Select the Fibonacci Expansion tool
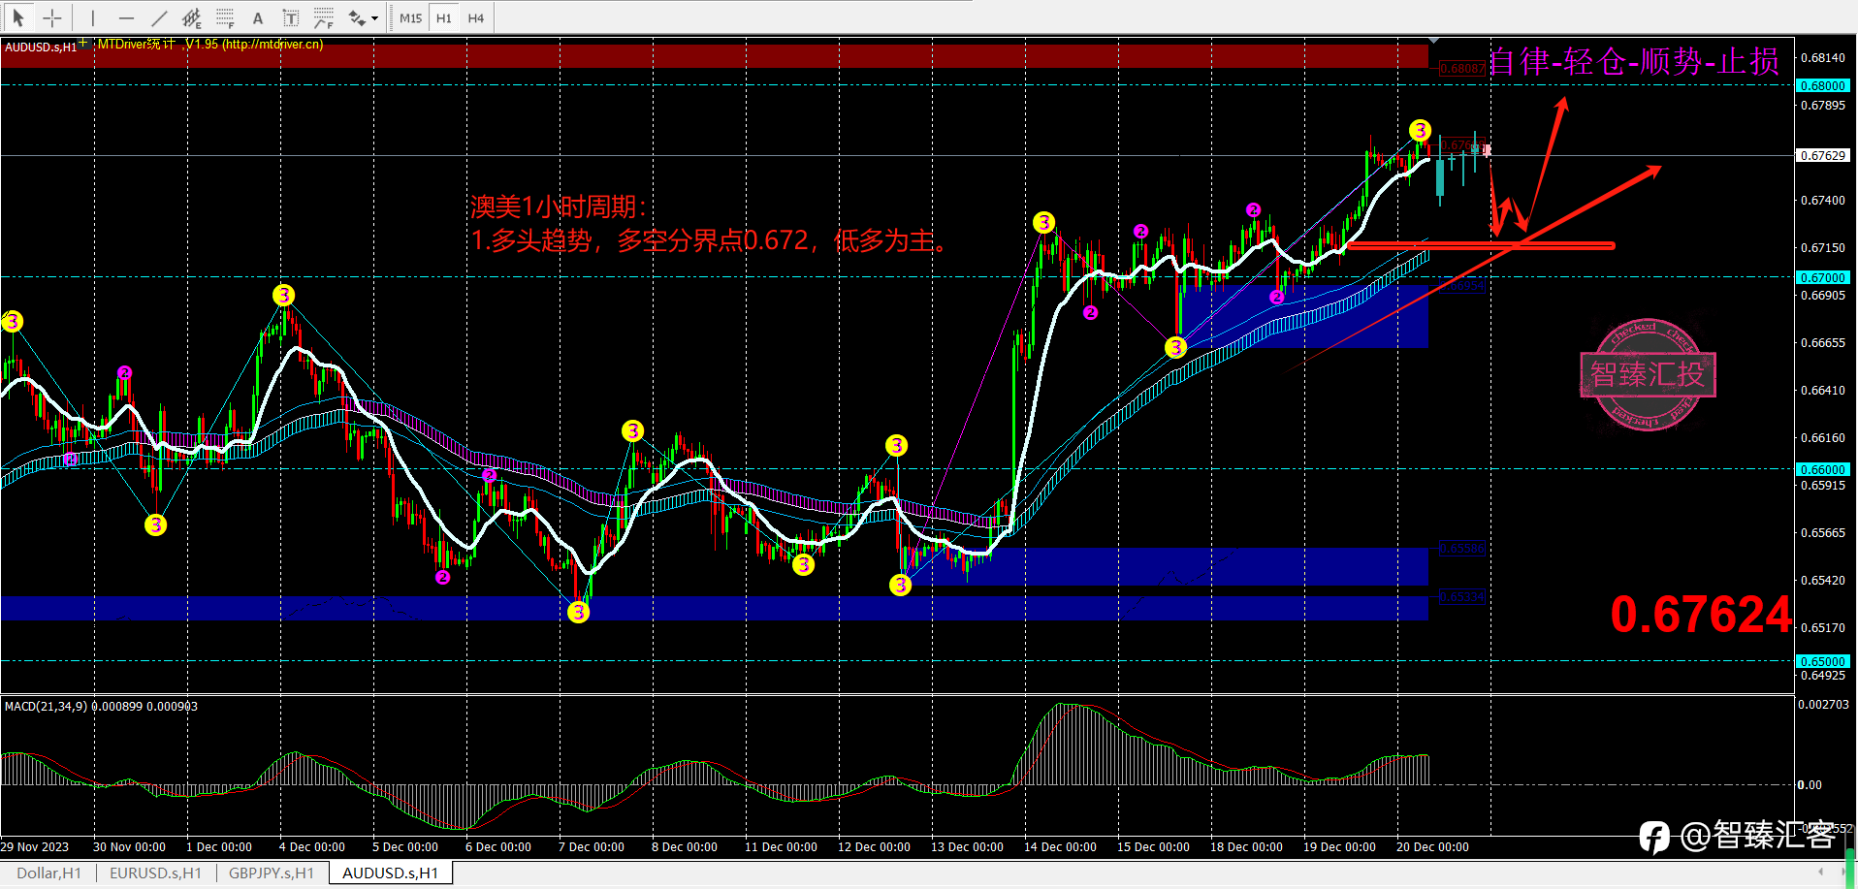1858x889 pixels. pos(323,17)
